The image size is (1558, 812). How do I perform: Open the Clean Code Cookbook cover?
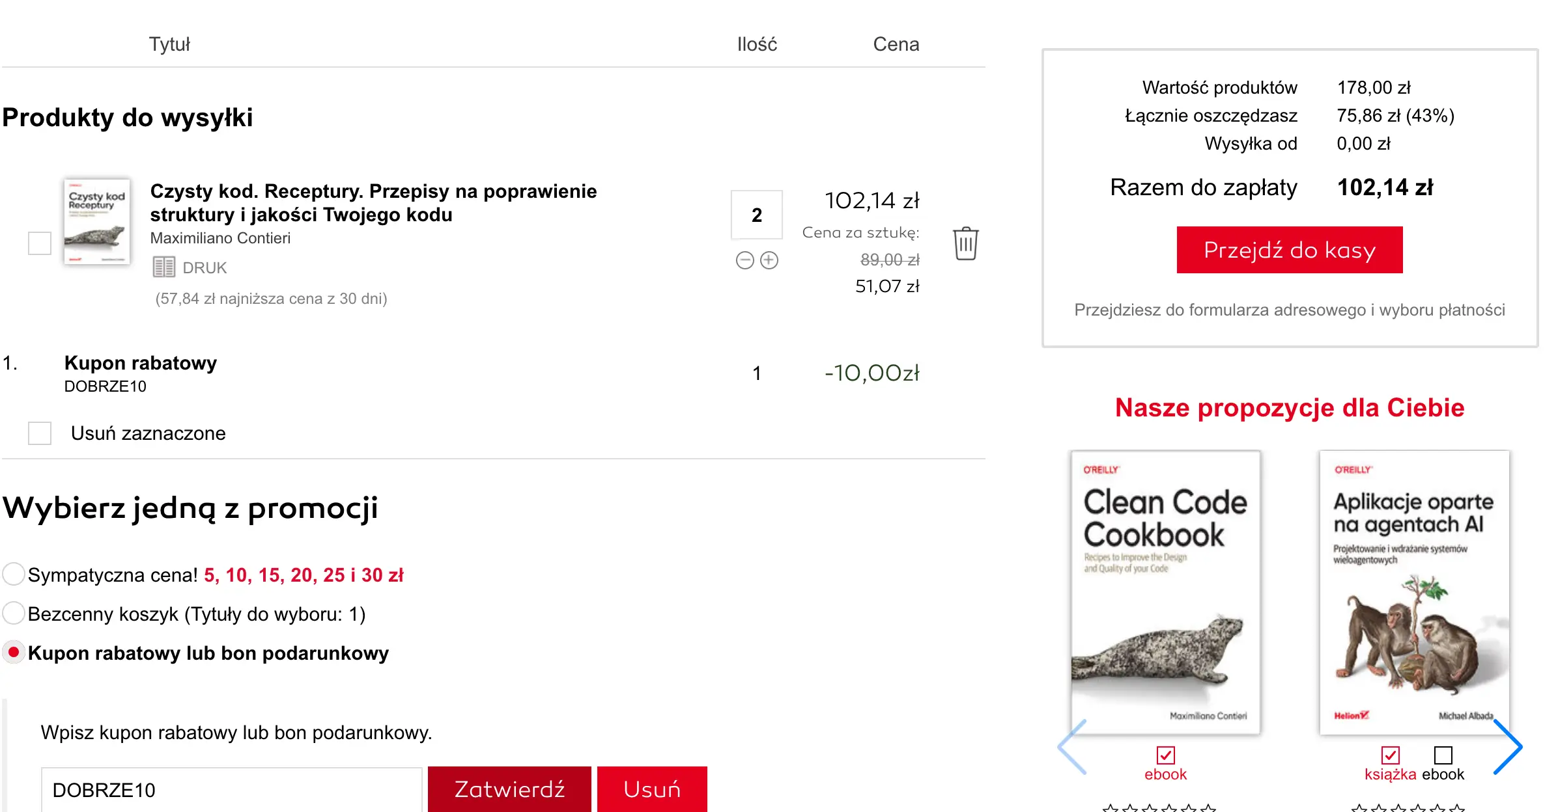pyautogui.click(x=1166, y=593)
